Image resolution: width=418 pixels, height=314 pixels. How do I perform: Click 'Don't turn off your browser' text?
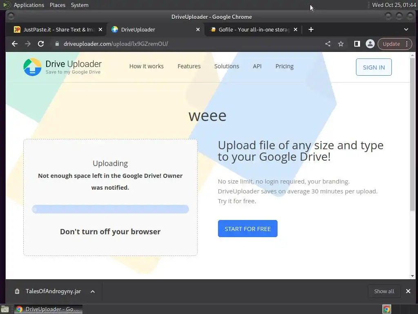[110, 231]
